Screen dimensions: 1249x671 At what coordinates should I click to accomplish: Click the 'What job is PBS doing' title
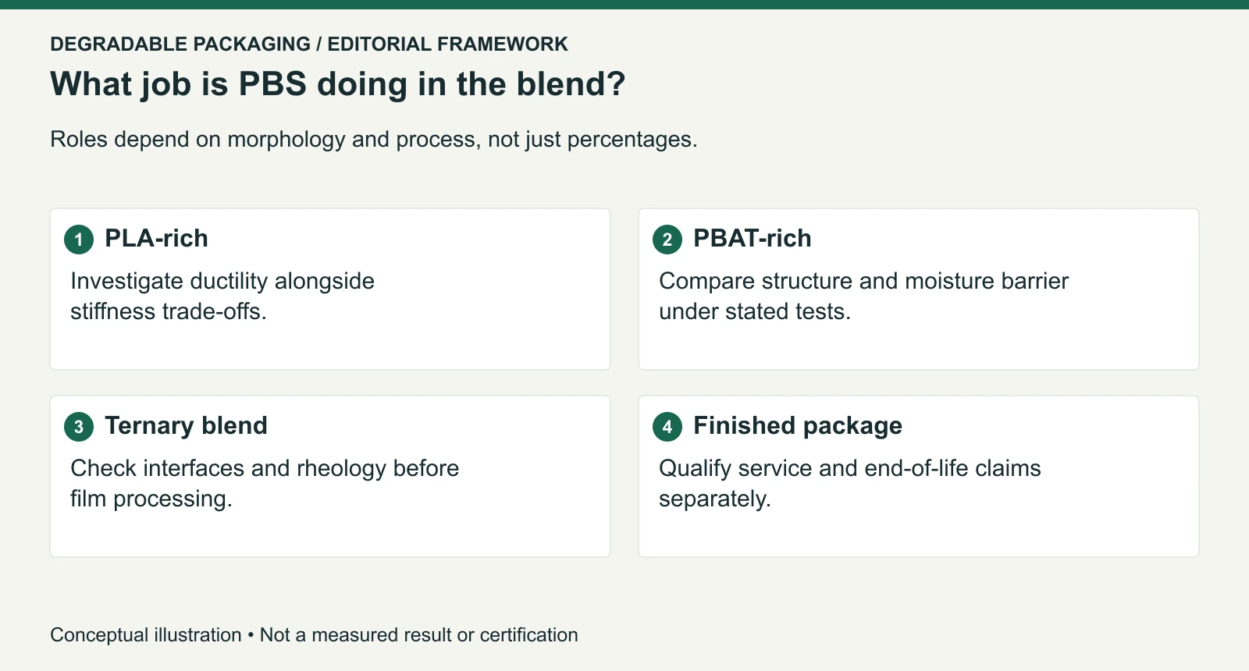coord(338,84)
